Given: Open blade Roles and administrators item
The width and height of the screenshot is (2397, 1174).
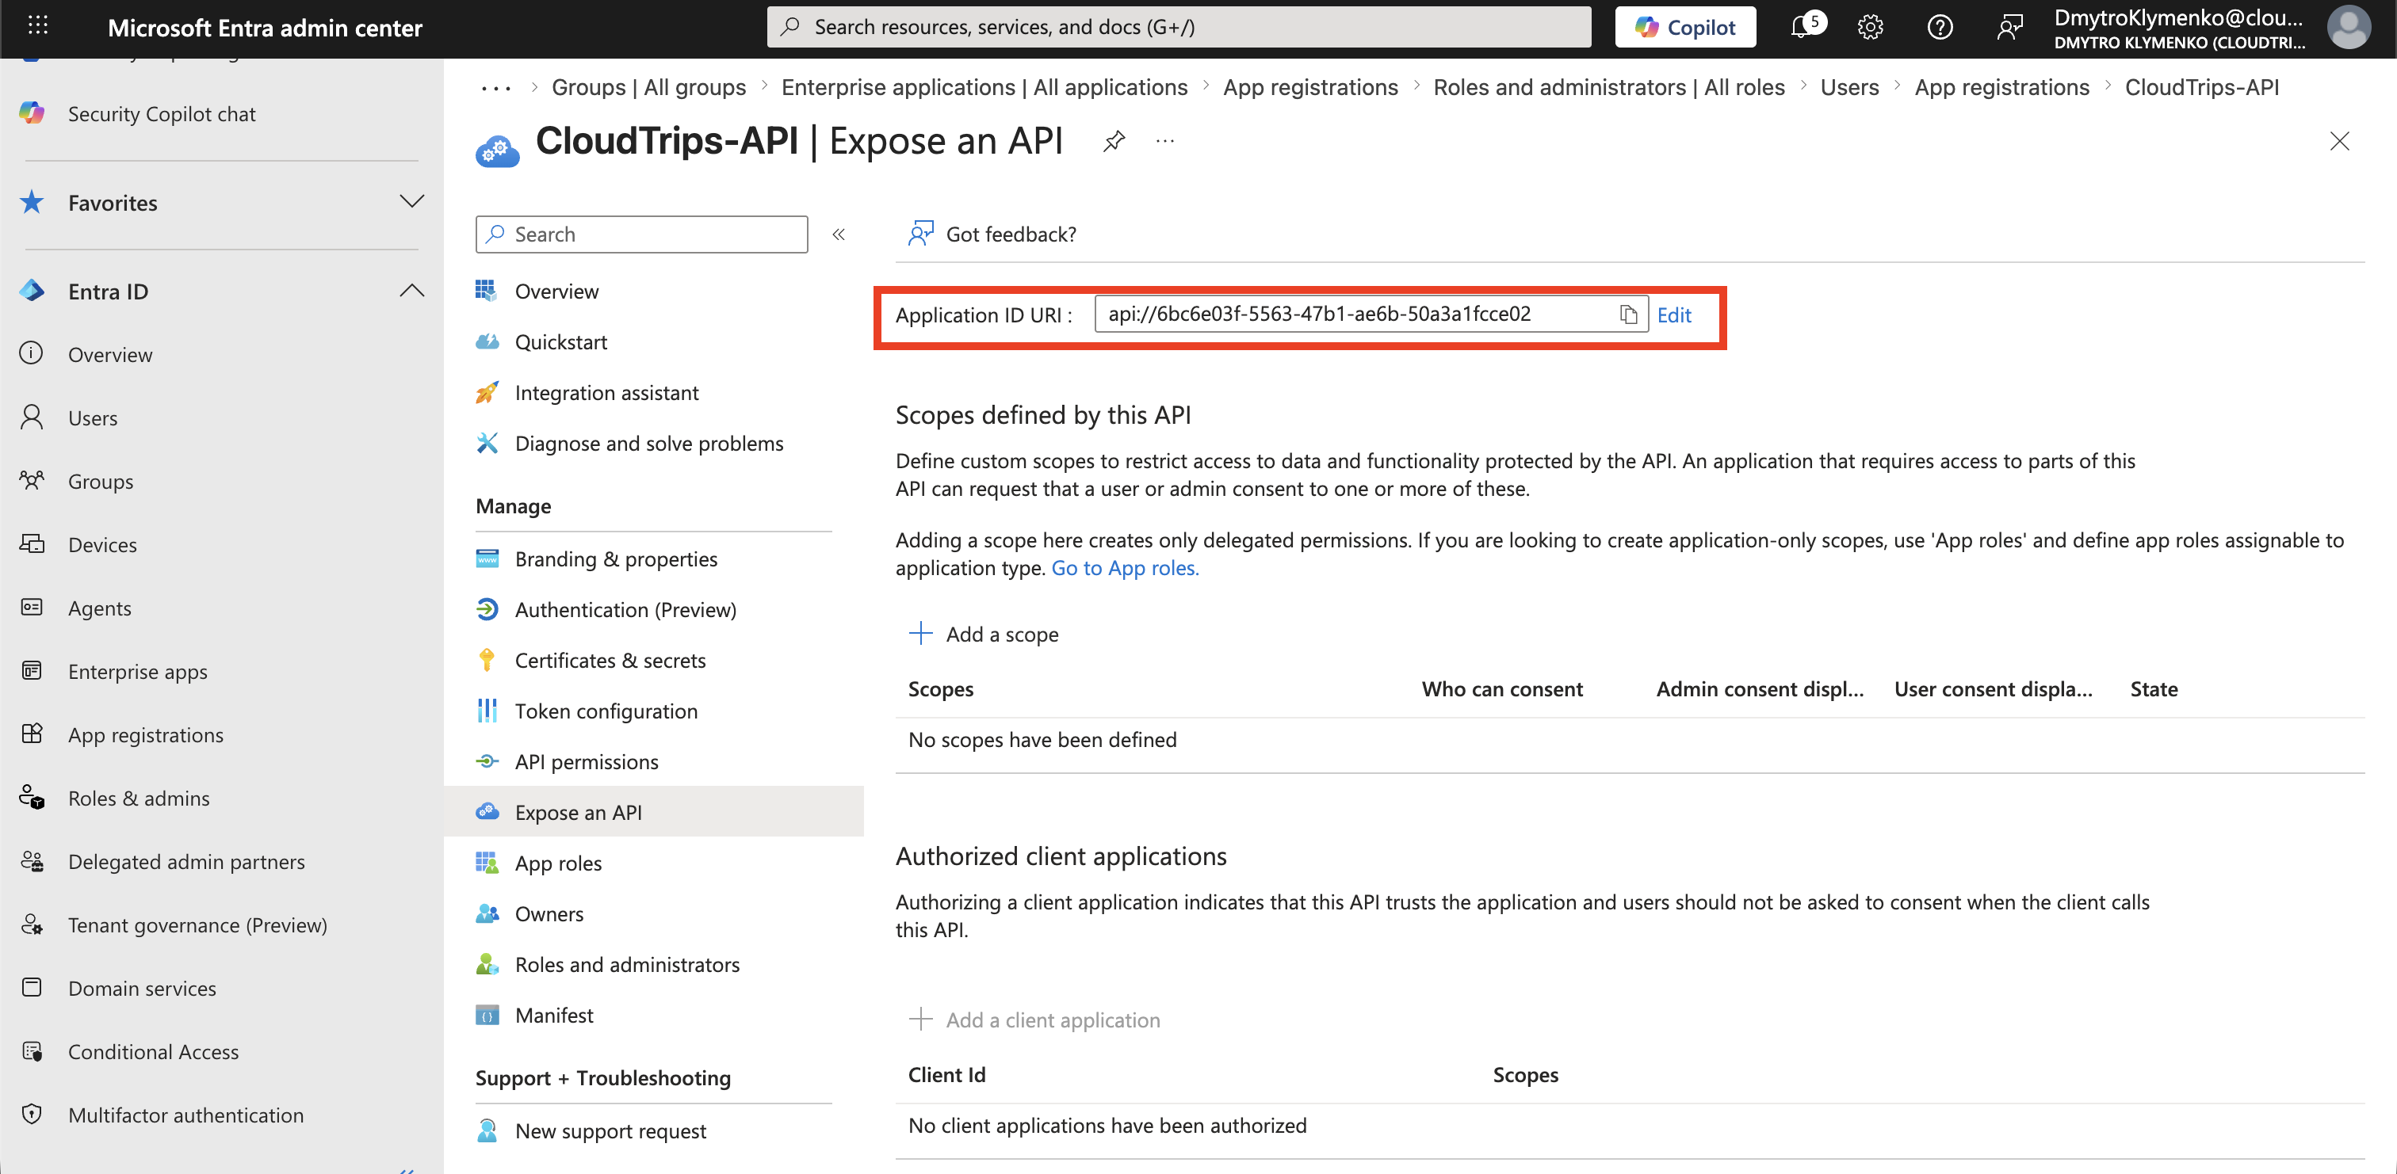Looking at the screenshot, I should 627,964.
